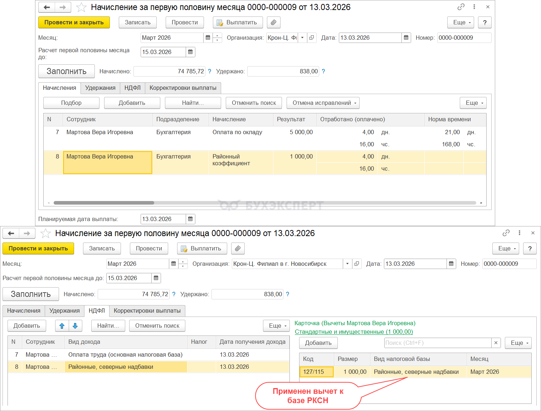
Task: Click the paperclip attachments icon in upper form
Action: 273,23
